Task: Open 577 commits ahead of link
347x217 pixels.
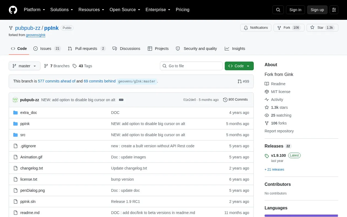Action: 57,81
